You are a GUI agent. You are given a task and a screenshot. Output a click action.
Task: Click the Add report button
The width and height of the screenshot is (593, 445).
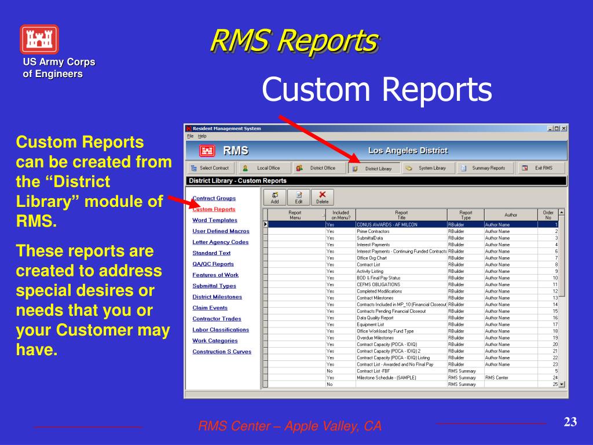274,197
